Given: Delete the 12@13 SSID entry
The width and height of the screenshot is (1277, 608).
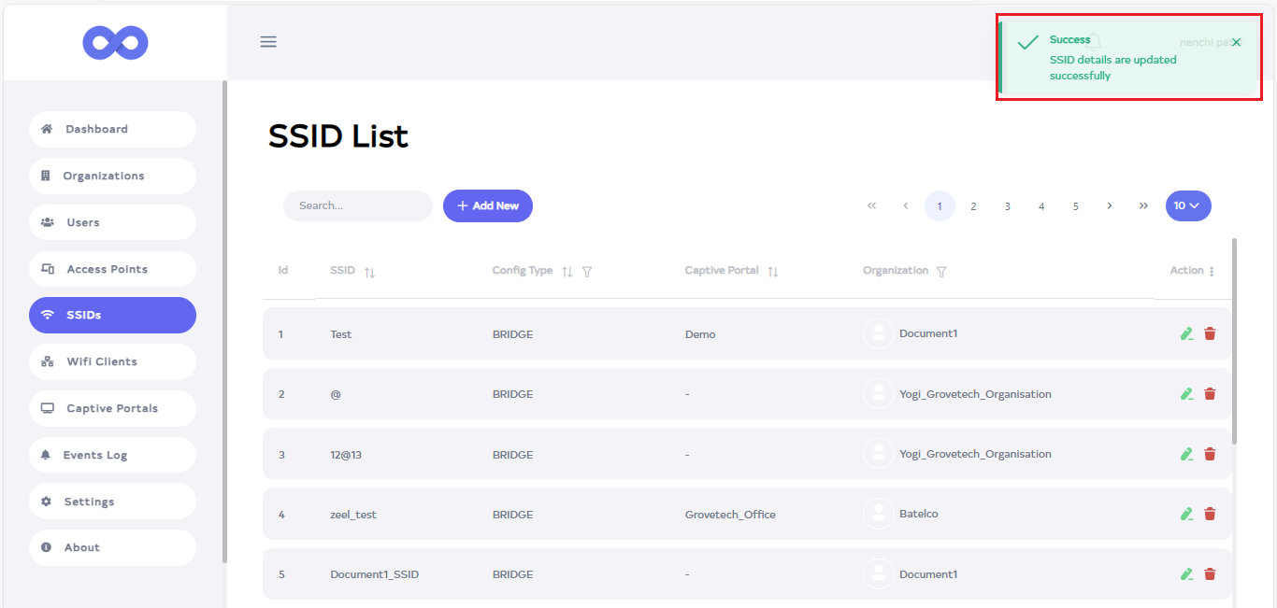Looking at the screenshot, I should pos(1210,454).
